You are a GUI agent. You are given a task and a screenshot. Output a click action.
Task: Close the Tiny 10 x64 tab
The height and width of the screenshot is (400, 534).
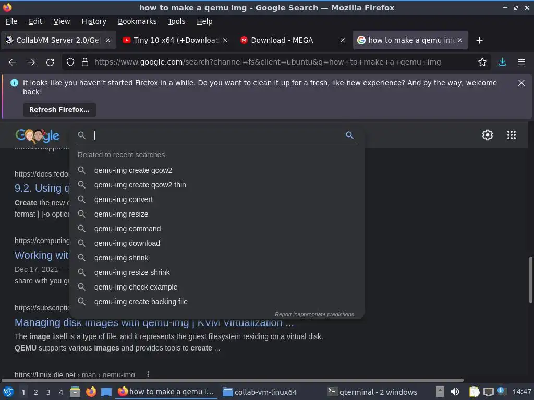(x=225, y=40)
